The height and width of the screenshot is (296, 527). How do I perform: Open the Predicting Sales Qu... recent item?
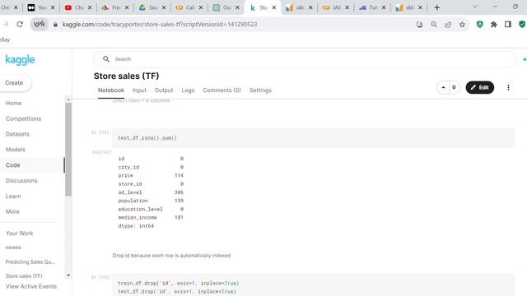pyautogui.click(x=30, y=261)
